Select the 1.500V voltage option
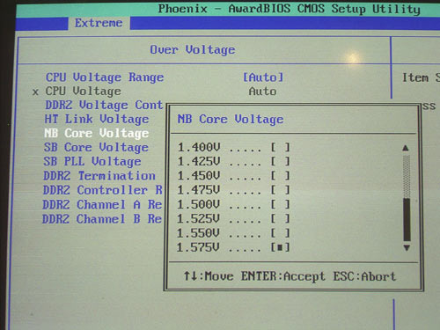 (x=234, y=204)
